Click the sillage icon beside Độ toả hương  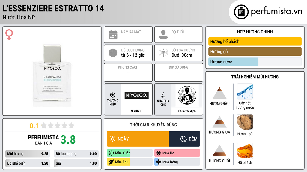tap(163, 53)
